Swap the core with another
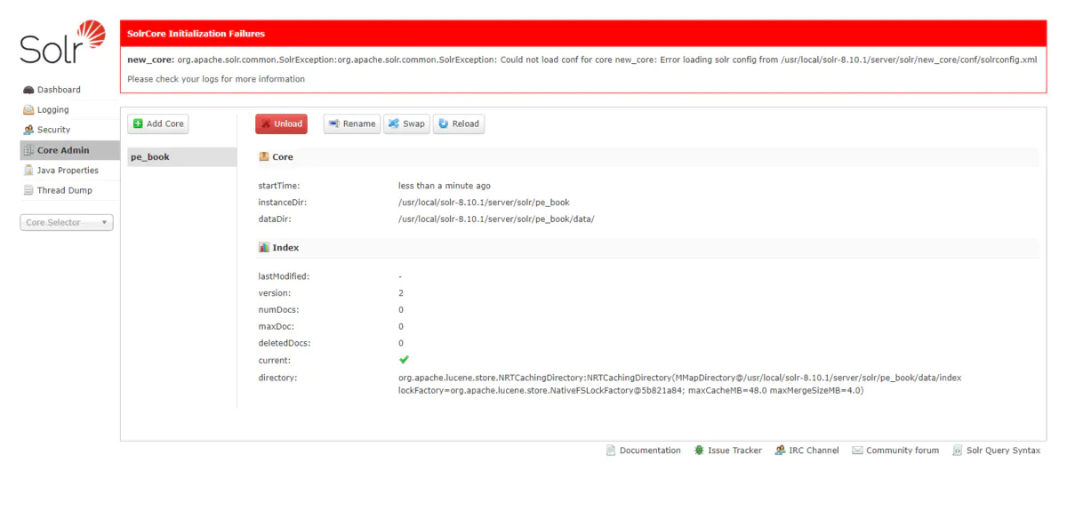 tap(406, 124)
